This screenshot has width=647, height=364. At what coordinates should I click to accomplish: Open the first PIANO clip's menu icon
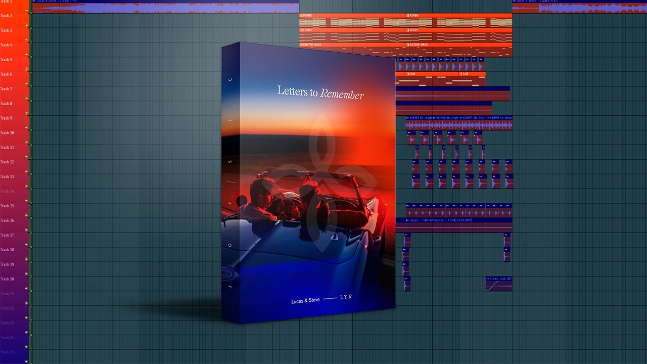pos(301,16)
